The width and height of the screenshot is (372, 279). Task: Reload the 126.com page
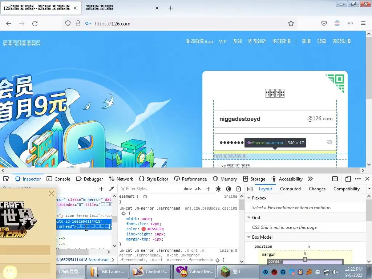coord(35,24)
